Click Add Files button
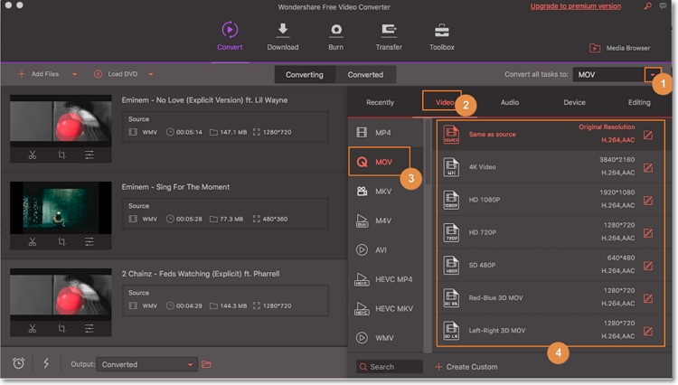This screenshot has width=678, height=385. tap(38, 74)
